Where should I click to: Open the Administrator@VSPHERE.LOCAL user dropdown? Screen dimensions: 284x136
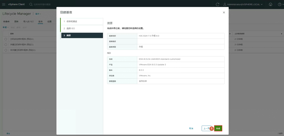click(243, 4)
